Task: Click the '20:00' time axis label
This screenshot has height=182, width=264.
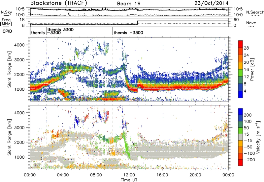Action: click(195, 175)
